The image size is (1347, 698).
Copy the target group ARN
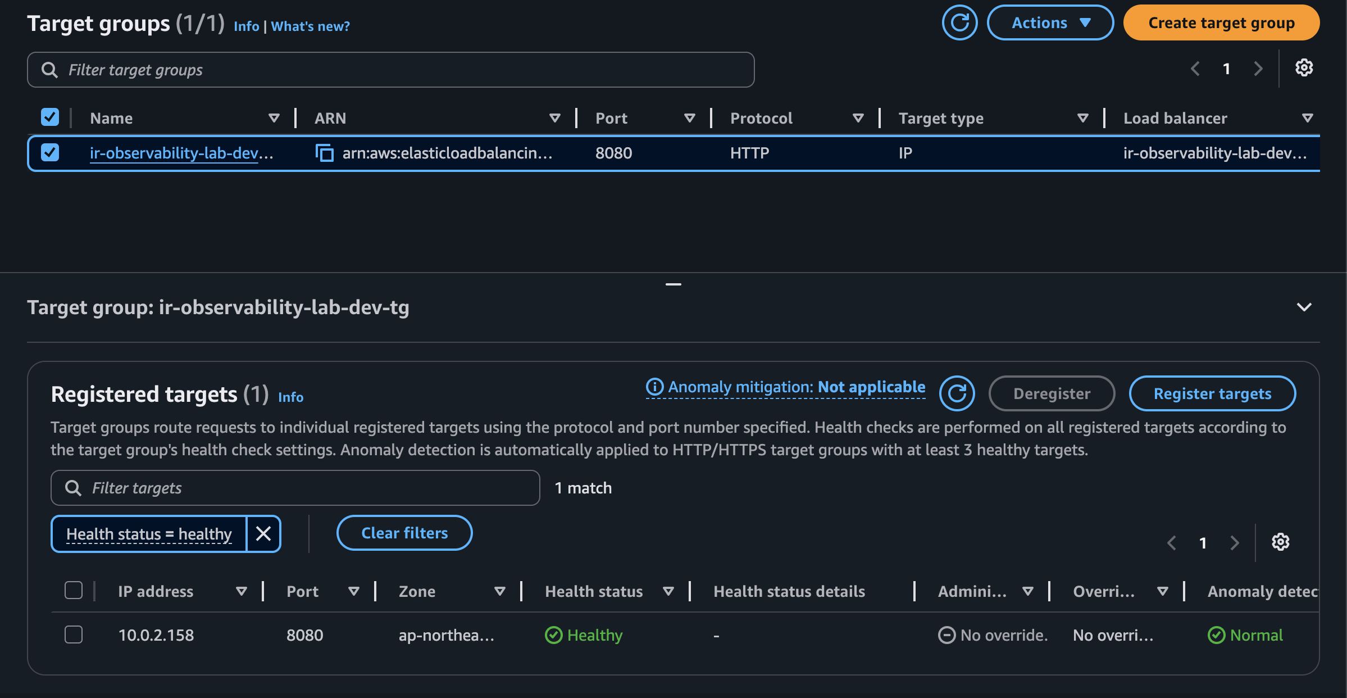click(325, 153)
